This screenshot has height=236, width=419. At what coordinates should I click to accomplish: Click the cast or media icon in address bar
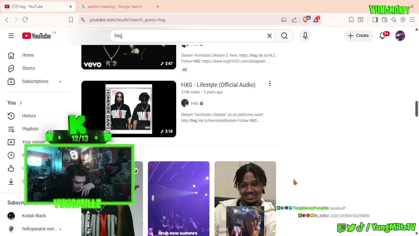284,20
